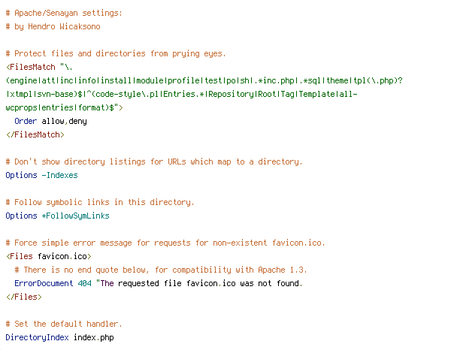Click the opening <FilesMatch tag
Image resolution: width=451 pixels, height=350 pixels.
click(30, 67)
